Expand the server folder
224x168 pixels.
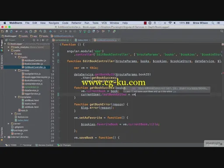click(x=8, y=123)
